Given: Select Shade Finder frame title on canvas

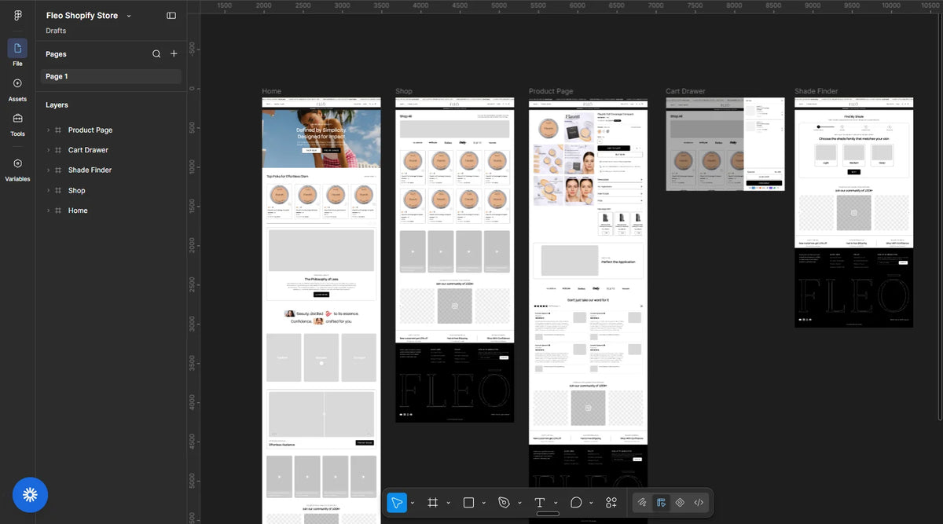Looking at the screenshot, I should (x=816, y=91).
